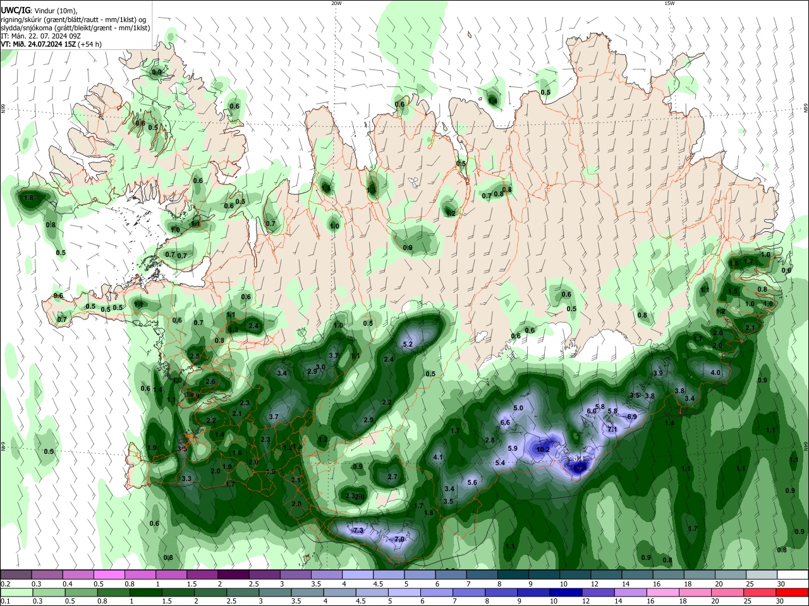Select the light lavender swatch labeled 5 in bottom legend

pyautogui.click(x=404, y=593)
